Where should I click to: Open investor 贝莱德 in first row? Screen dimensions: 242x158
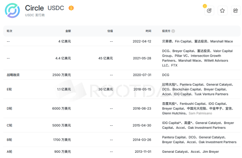(167, 41)
